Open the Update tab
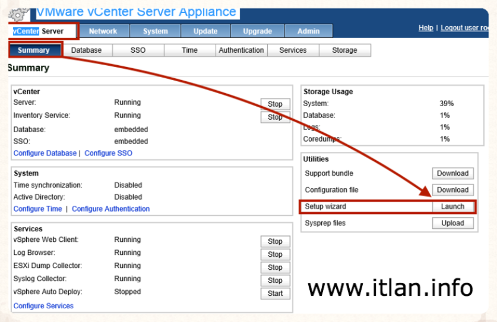Viewport: 497px width, 322px height. [205, 31]
